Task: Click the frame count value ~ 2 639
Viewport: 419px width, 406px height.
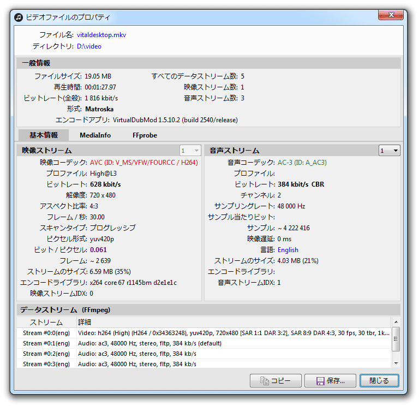Action: [100, 261]
